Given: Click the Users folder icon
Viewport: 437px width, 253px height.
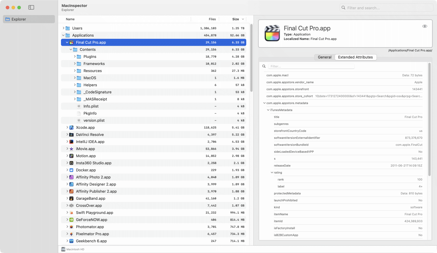Looking at the screenshot, I should (68, 28).
